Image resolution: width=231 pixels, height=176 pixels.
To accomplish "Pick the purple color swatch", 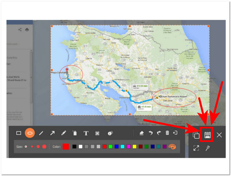I will point(165,147).
